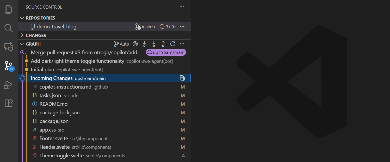Viewport: 390px width, 162px height.
Task: Click the Push icon in the Graph toolbar
Action: 163,44
